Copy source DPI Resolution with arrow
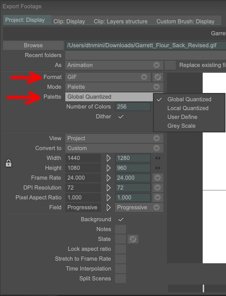 tap(108, 187)
